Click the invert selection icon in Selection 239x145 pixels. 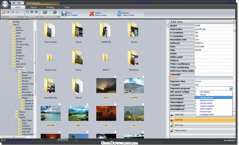coord(36,12)
